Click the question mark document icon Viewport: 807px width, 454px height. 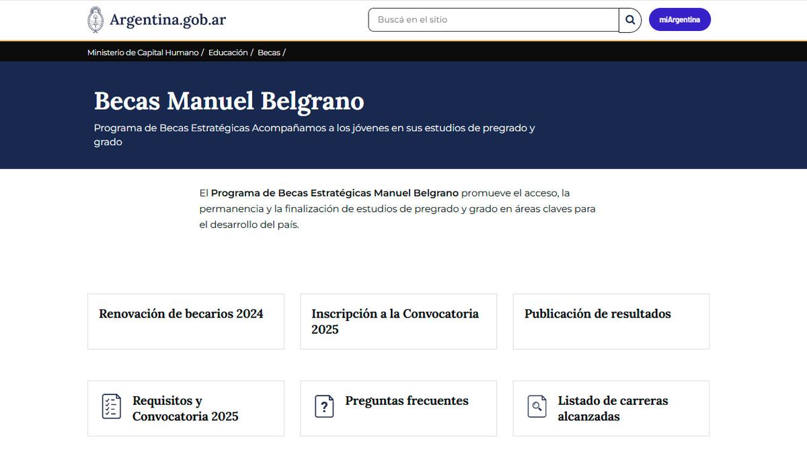click(x=324, y=407)
